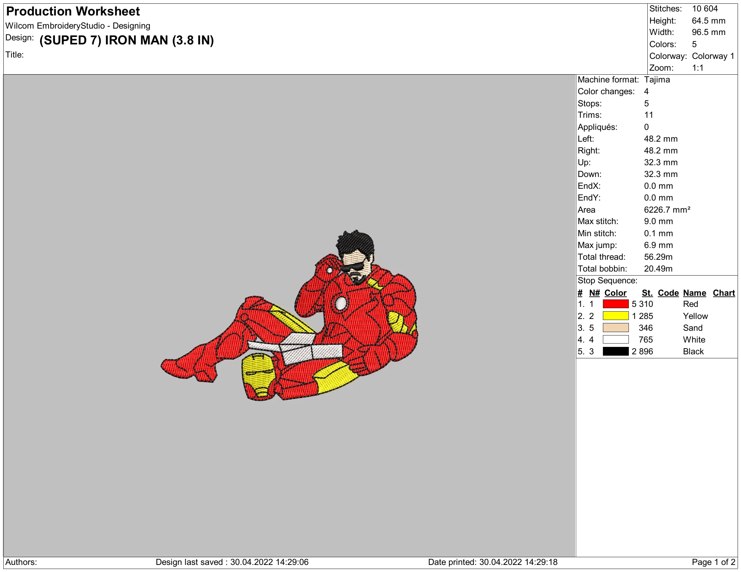
Task: Click the Iron Man embroidery design preview
Action: point(289,316)
